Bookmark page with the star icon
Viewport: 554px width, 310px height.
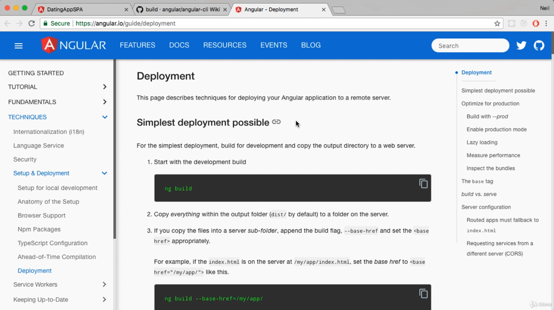coord(497,23)
